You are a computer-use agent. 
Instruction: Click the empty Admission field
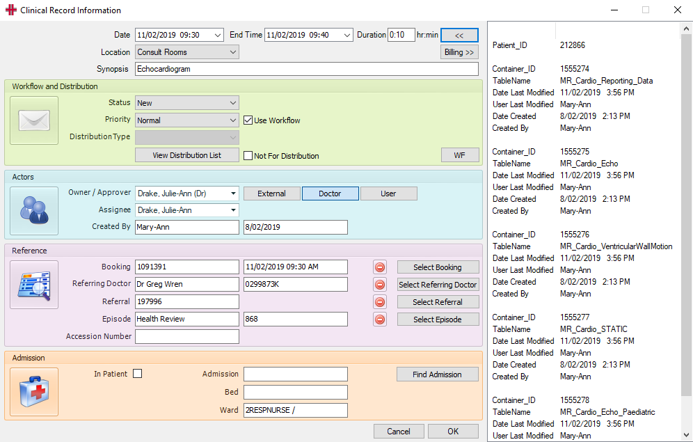point(295,374)
